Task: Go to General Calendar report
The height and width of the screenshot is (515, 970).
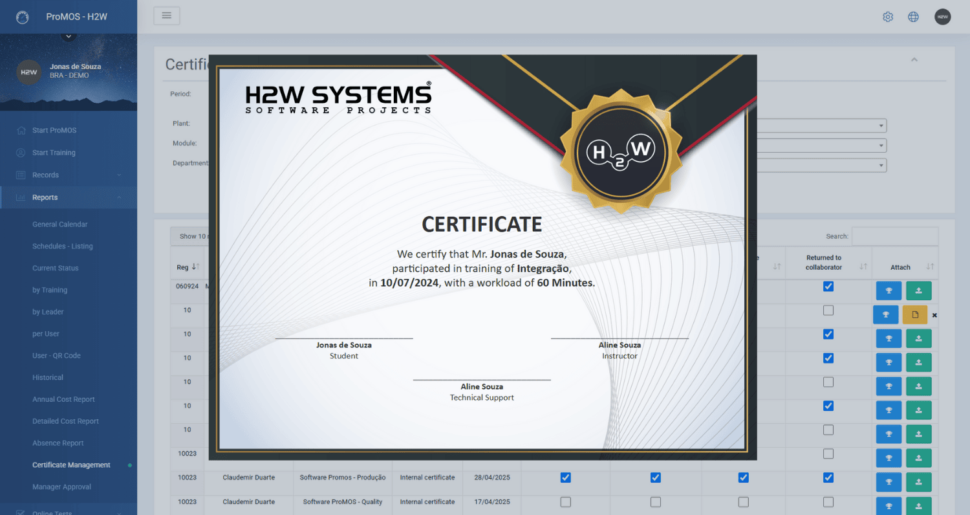Action: tap(60, 225)
